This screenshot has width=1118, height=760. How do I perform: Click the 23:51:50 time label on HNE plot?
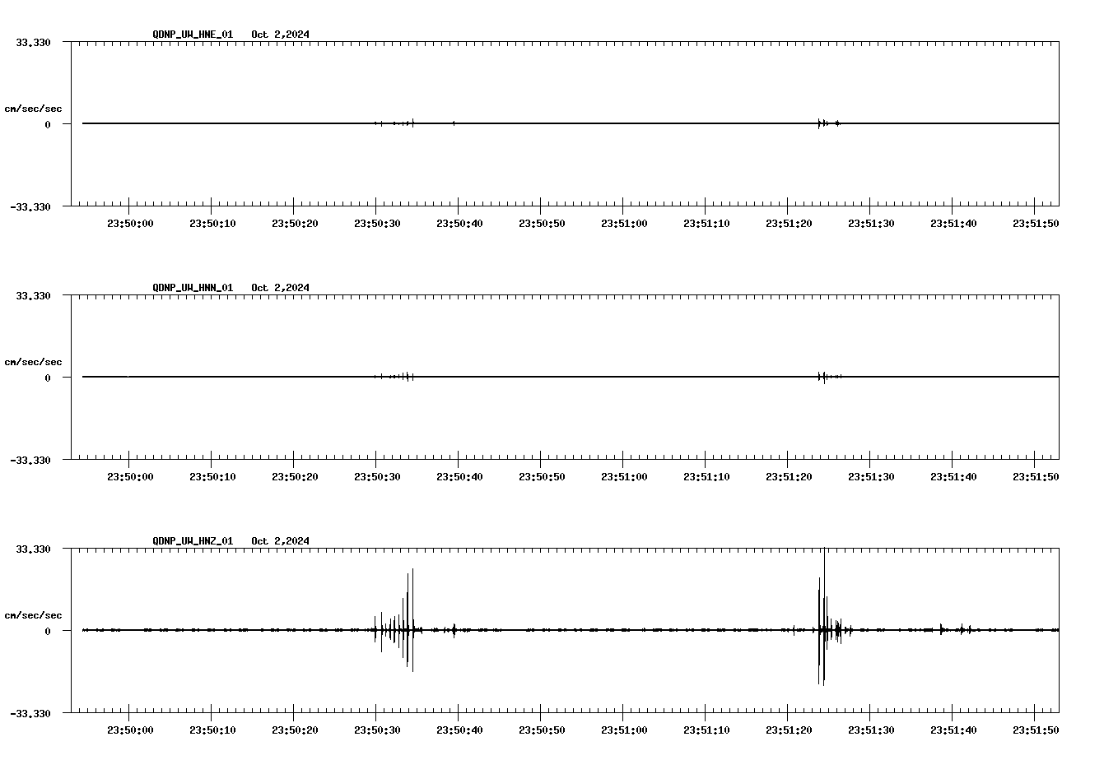(x=1036, y=224)
